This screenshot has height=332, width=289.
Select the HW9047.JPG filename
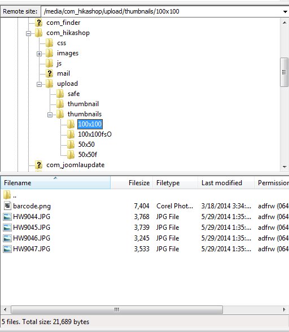32,249
